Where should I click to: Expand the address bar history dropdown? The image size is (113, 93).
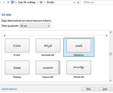point(74,2)
